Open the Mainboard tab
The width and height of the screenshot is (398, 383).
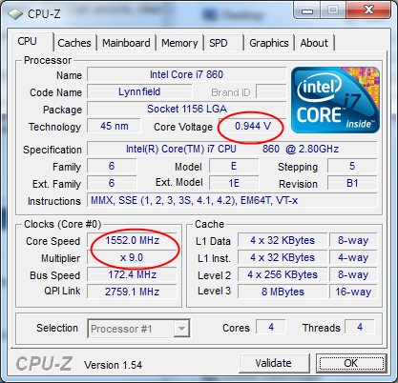point(126,43)
